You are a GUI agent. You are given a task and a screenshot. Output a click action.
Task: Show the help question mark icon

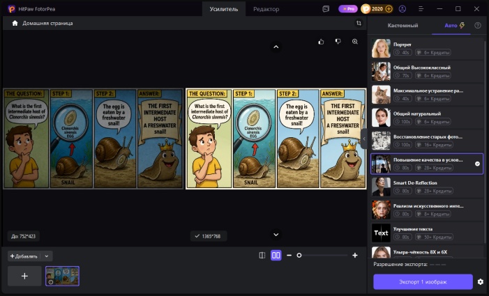[477, 26]
